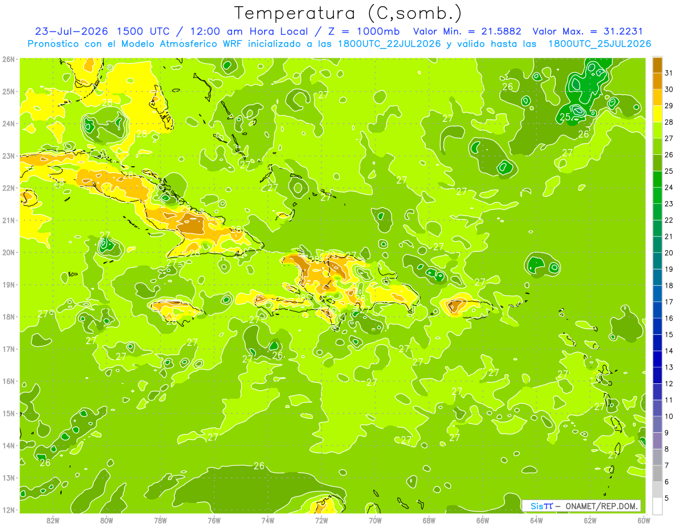Click colorbar label "11"

click(669, 400)
